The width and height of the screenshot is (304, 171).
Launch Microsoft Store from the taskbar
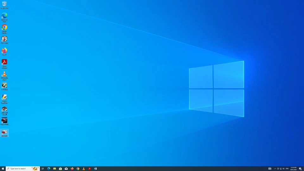60,169
